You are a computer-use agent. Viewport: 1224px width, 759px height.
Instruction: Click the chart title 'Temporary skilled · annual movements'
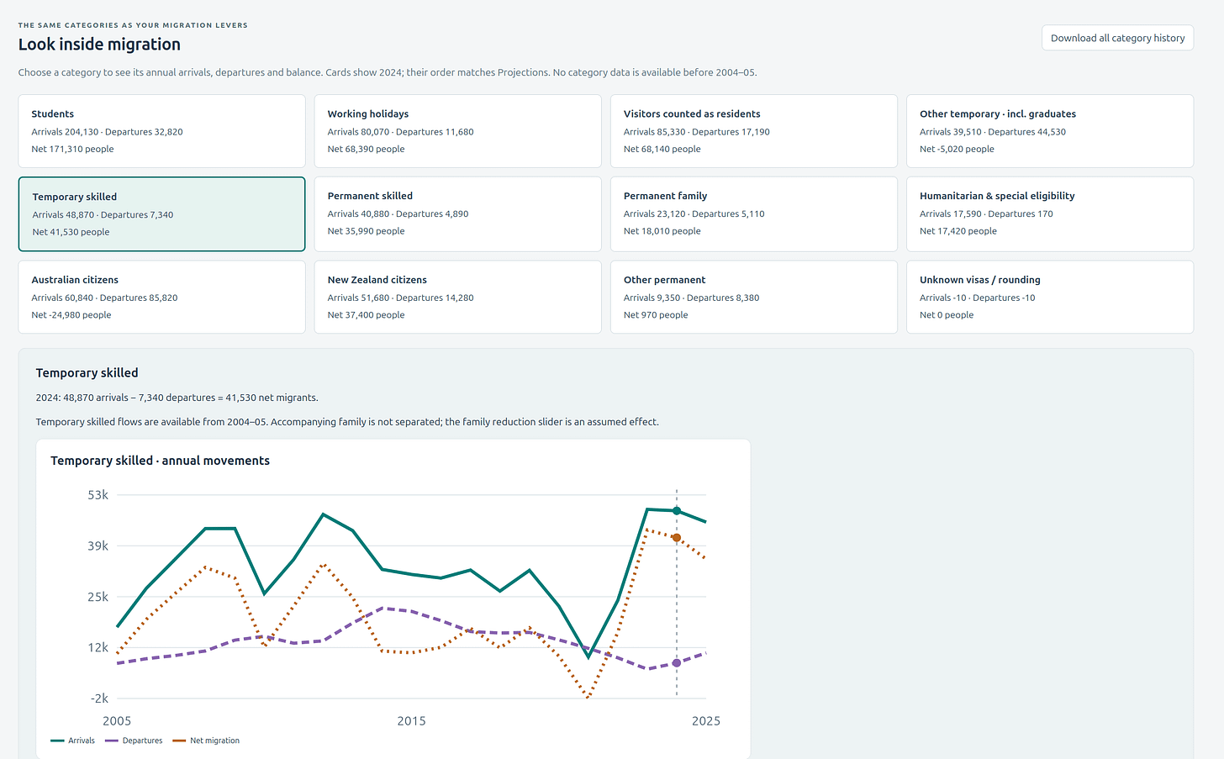tap(160, 461)
